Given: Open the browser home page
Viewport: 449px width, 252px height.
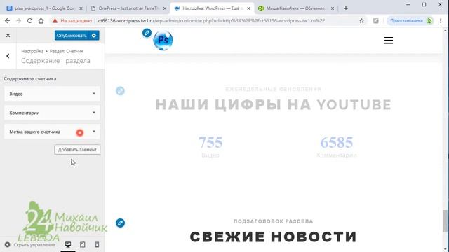Looking at the screenshot, I should coord(41,20).
